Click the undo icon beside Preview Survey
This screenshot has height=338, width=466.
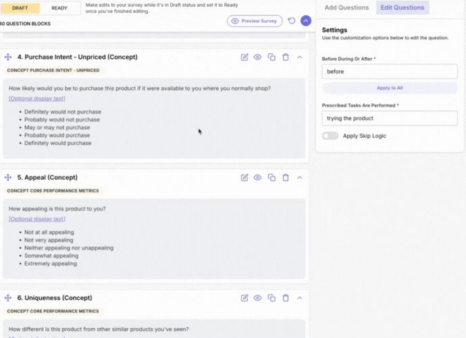[292, 21]
